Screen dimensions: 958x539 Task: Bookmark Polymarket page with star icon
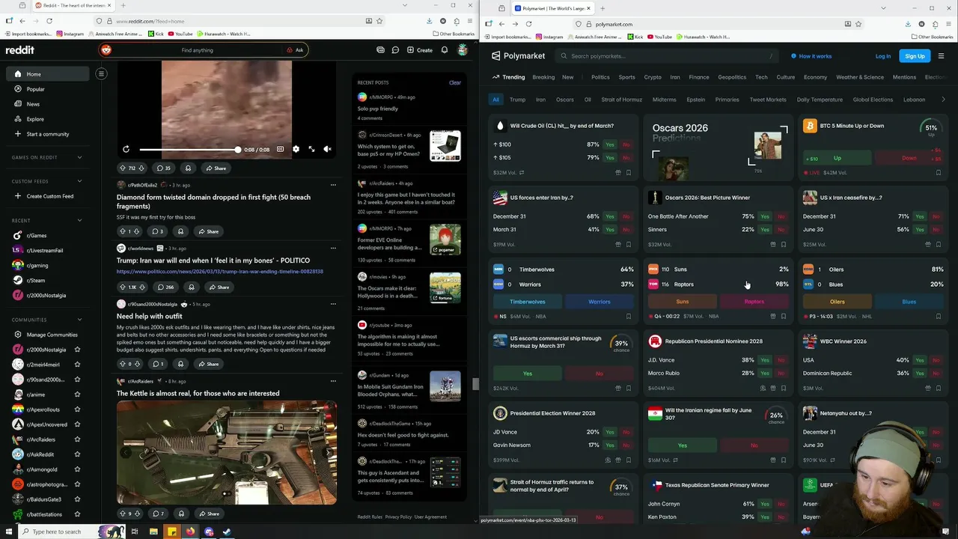tap(858, 24)
